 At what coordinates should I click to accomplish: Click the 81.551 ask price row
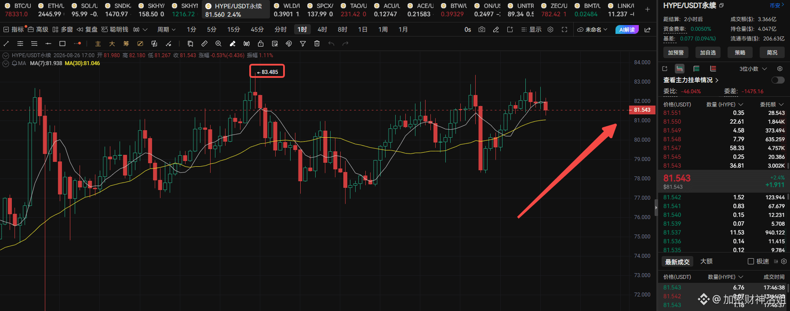pos(724,113)
